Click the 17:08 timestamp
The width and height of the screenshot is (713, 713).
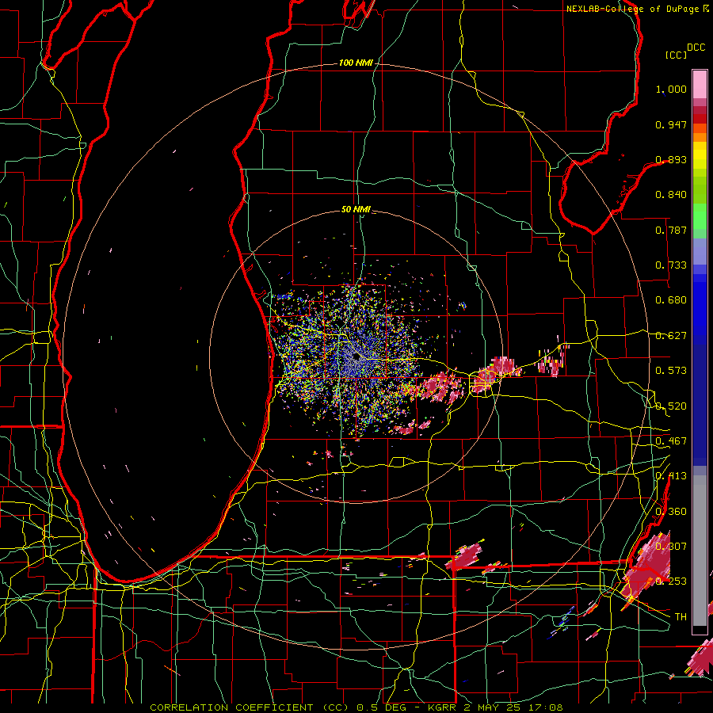pyautogui.click(x=546, y=707)
